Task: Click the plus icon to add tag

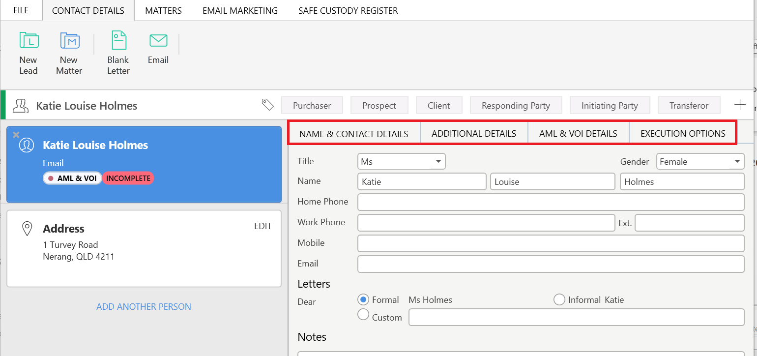Action: (739, 105)
